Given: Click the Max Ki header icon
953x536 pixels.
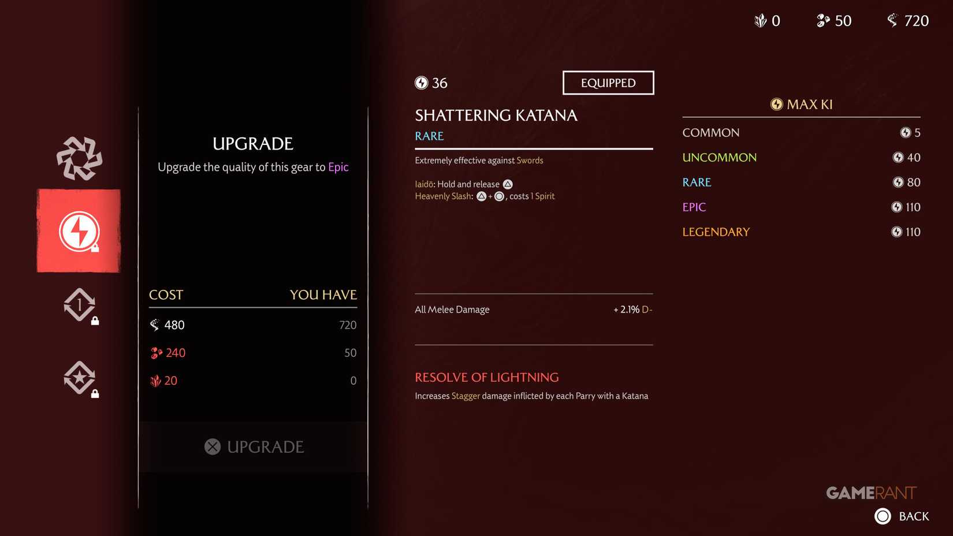Looking at the screenshot, I should click(x=776, y=105).
